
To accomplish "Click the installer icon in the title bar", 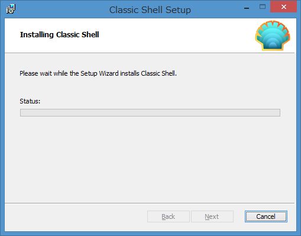I will (x=11, y=9).
